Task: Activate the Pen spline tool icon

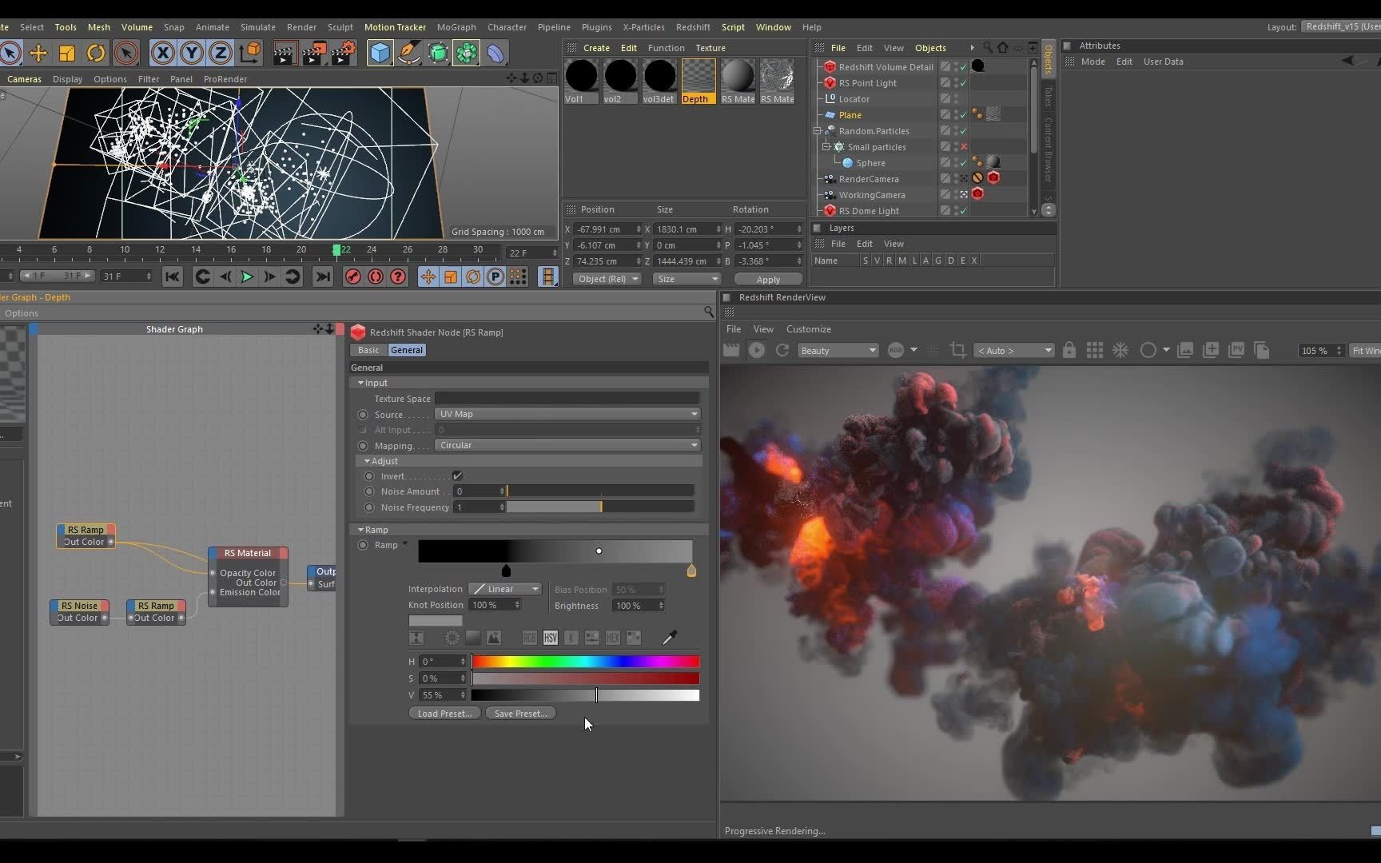Action: tap(409, 53)
